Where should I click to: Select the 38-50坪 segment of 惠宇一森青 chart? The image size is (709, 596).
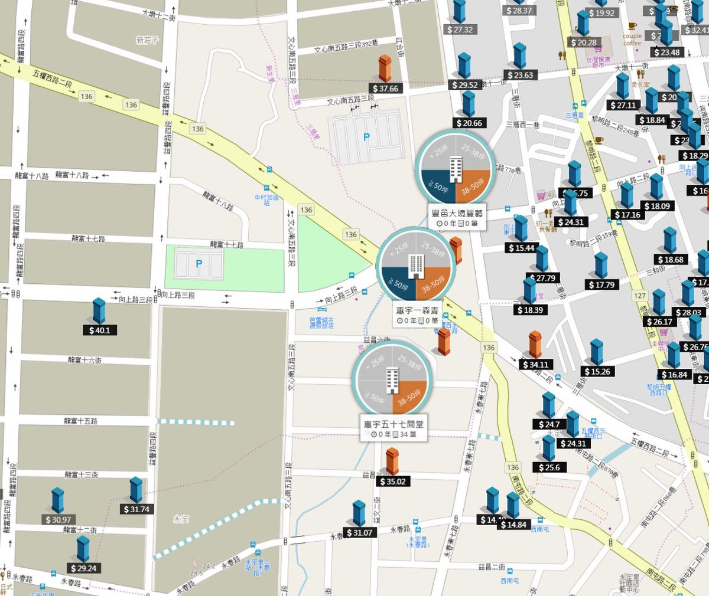click(433, 284)
